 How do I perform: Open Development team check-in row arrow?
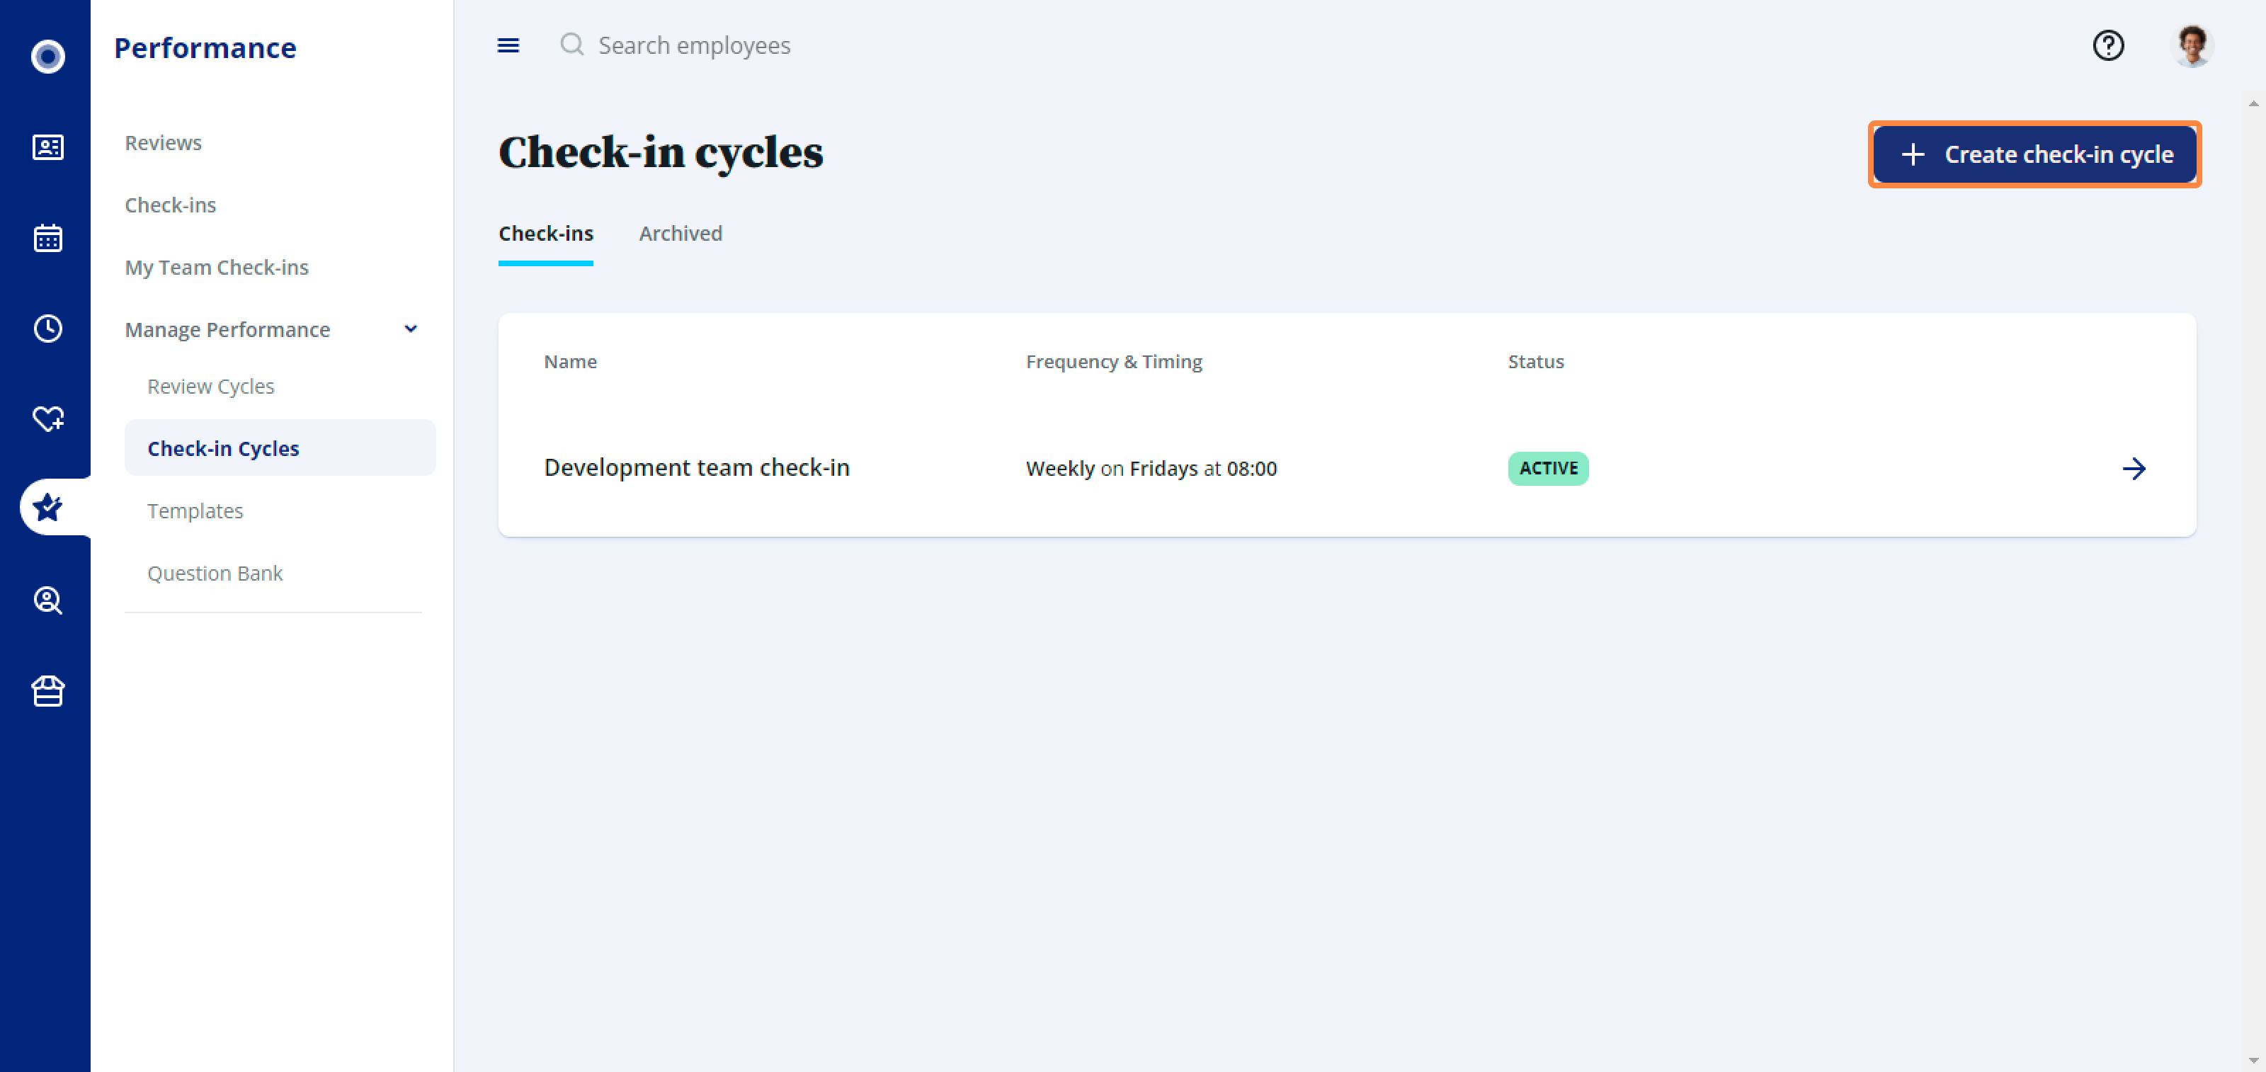2133,468
